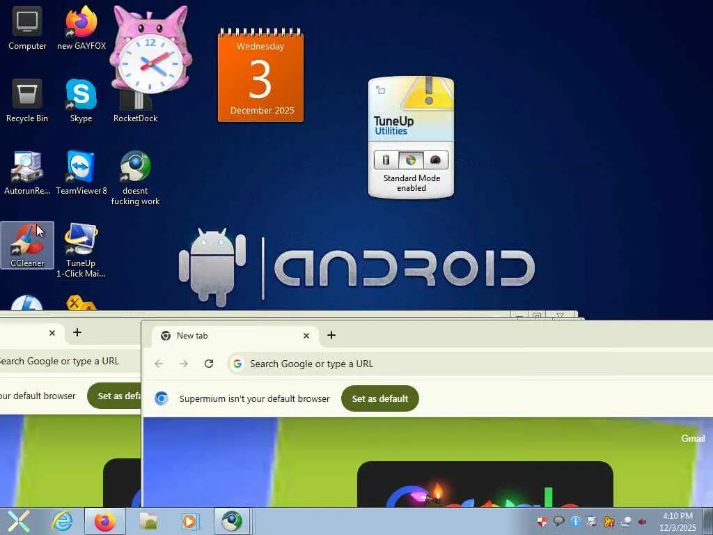Select the Recycle Bin icon
The width and height of the screenshot is (713, 535).
(x=27, y=101)
